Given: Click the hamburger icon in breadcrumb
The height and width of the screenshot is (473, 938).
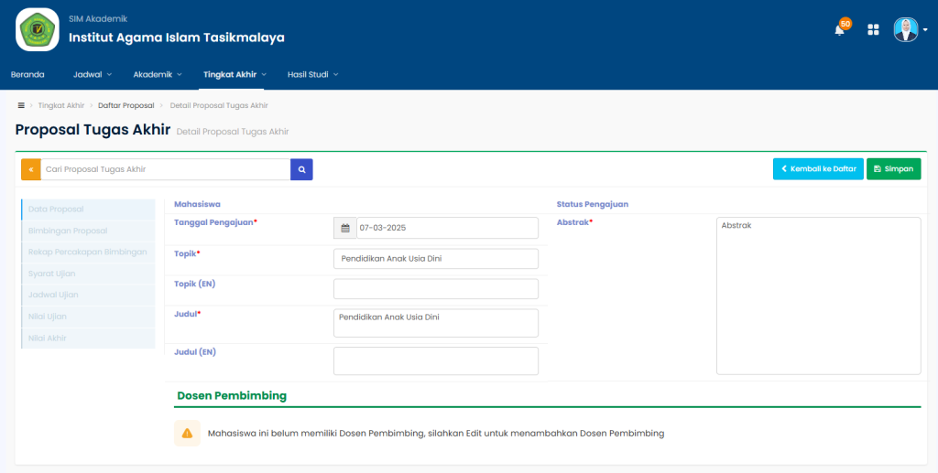Looking at the screenshot, I should (x=21, y=105).
